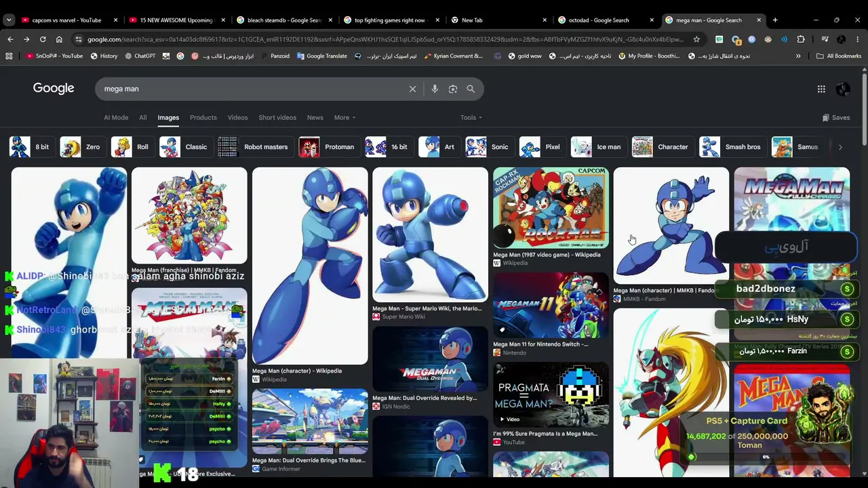Filter images by the Smash bros chip
The width and height of the screenshot is (868, 488).
tap(732, 147)
